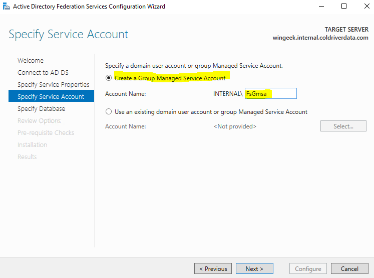The height and width of the screenshot is (278, 374).
Task: Click Pre-requisite Checks in the sidebar
Action: tap(46, 132)
